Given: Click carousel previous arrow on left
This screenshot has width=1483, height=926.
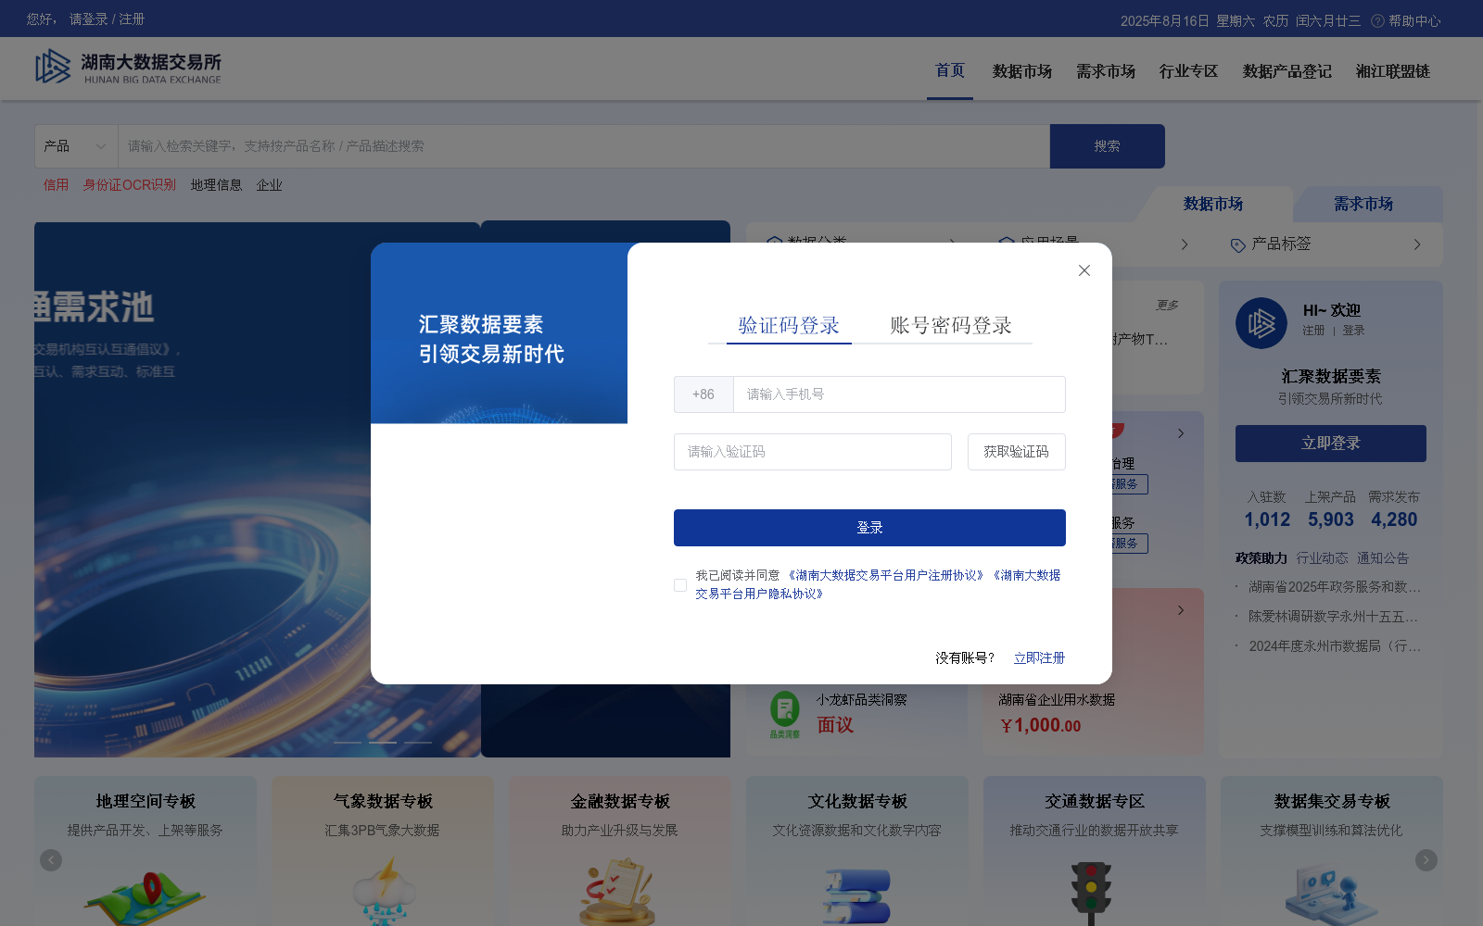Looking at the screenshot, I should (x=51, y=860).
